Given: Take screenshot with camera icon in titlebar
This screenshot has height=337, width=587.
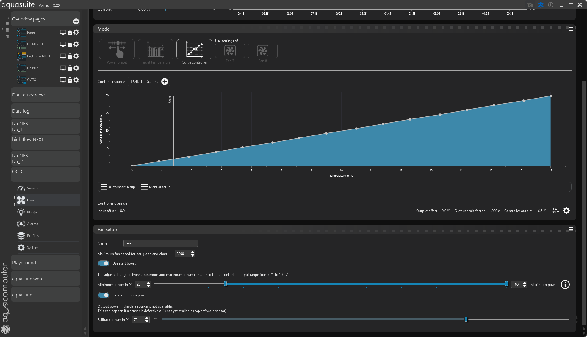Looking at the screenshot, I should [530, 5].
